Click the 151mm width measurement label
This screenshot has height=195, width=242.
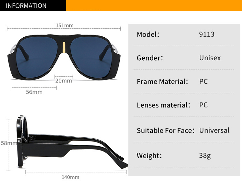[x=65, y=25]
